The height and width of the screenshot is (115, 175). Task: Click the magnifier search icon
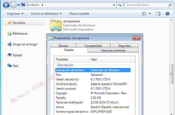click(x=170, y=5)
